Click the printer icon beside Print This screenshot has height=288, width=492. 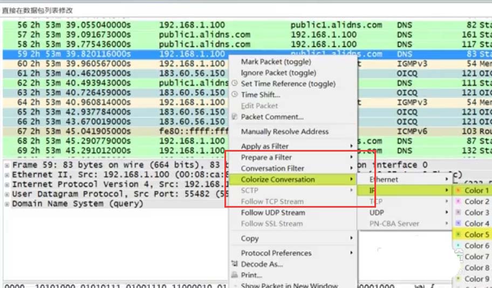(x=234, y=275)
